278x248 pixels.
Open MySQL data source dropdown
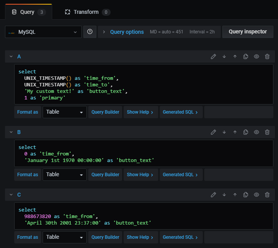point(43,32)
